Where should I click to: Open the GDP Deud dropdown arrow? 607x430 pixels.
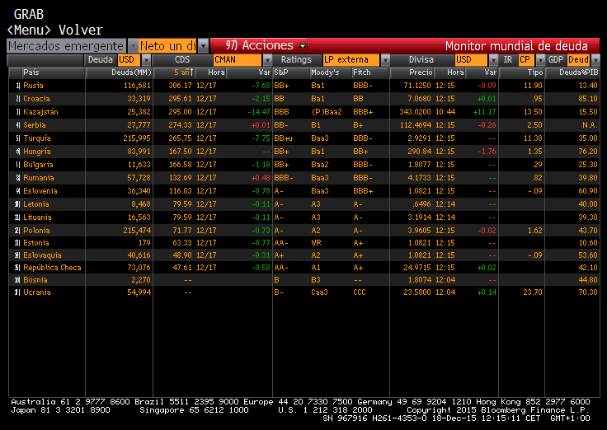(x=595, y=60)
